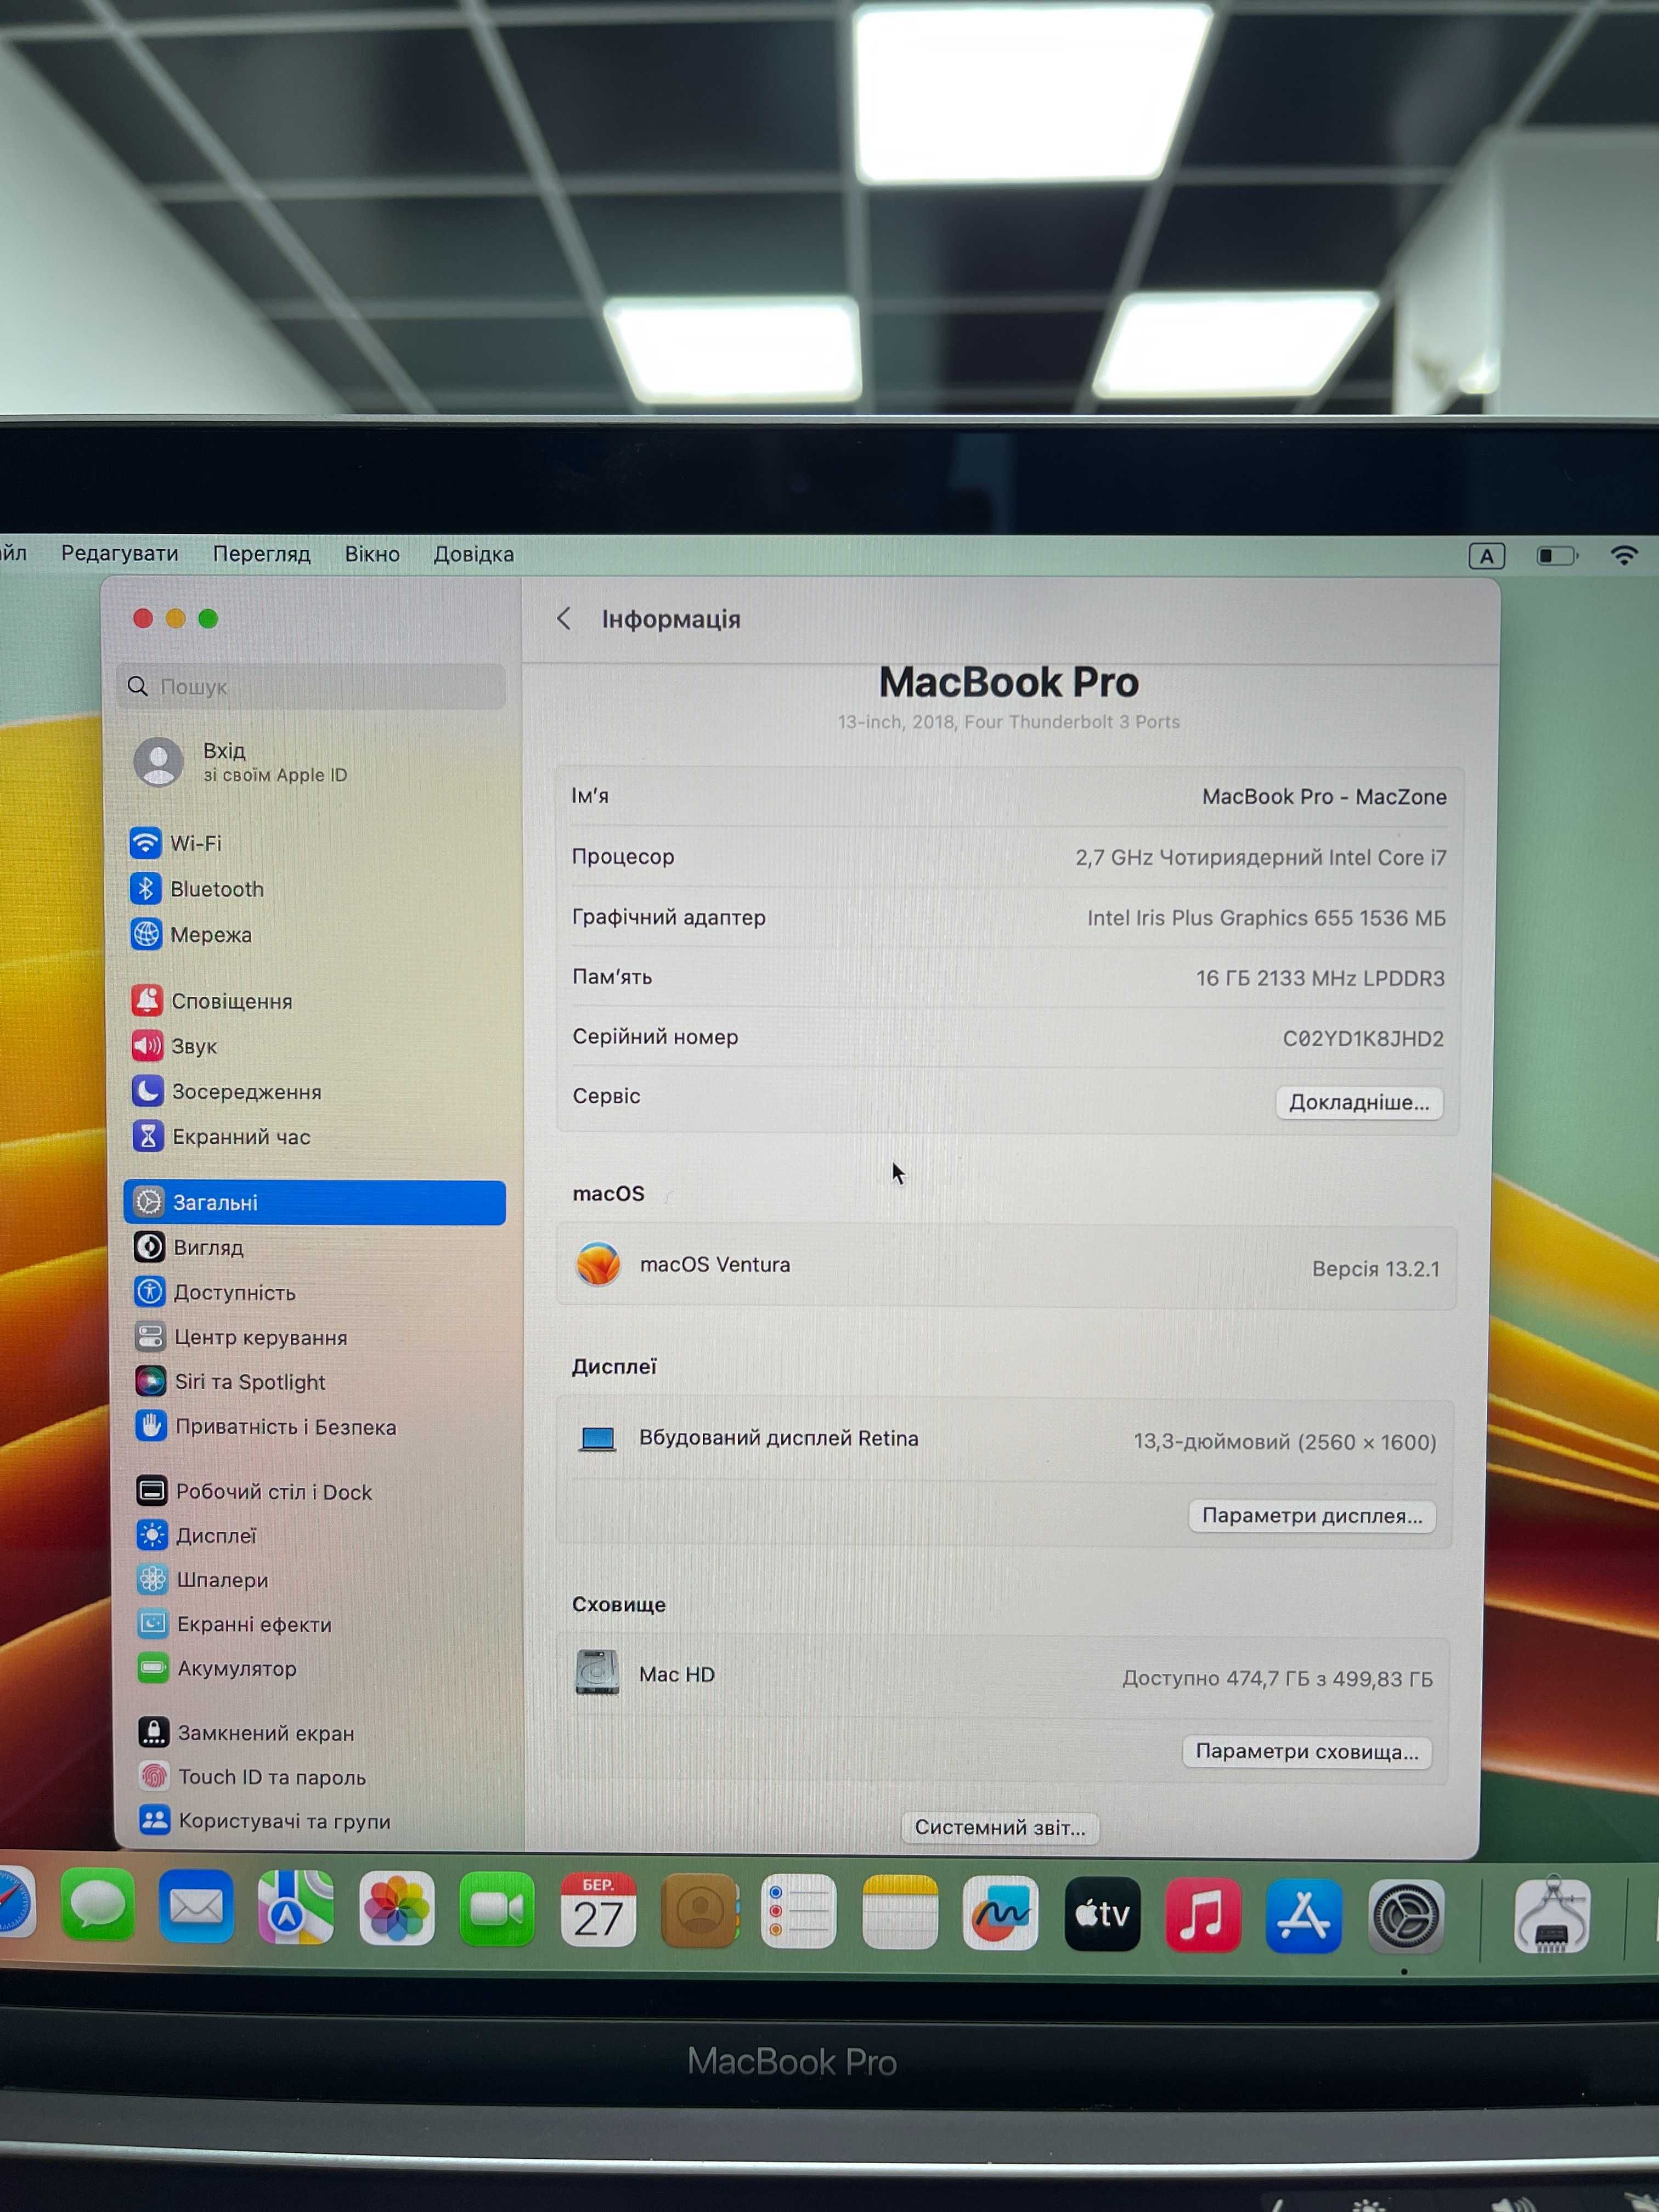Open Maps from the Dock
This screenshot has height=2212, width=1659.
(x=296, y=1908)
